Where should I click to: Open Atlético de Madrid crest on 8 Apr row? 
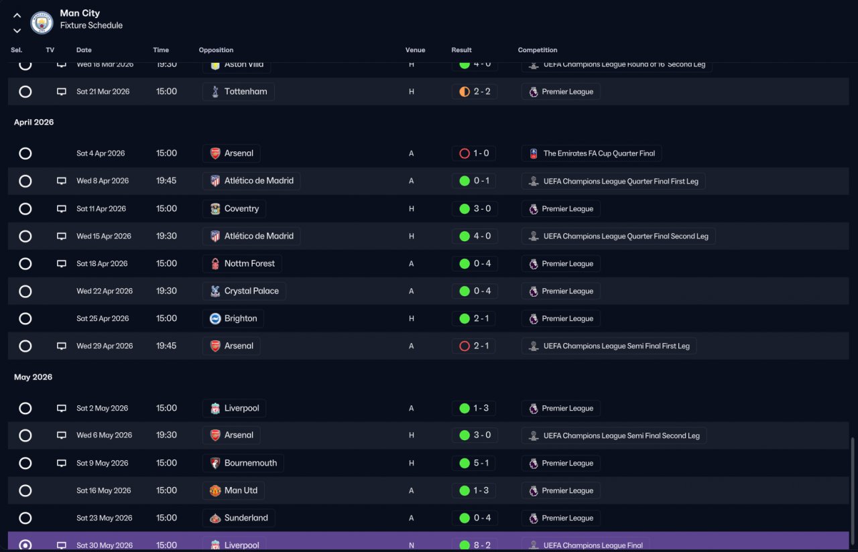[x=215, y=181]
